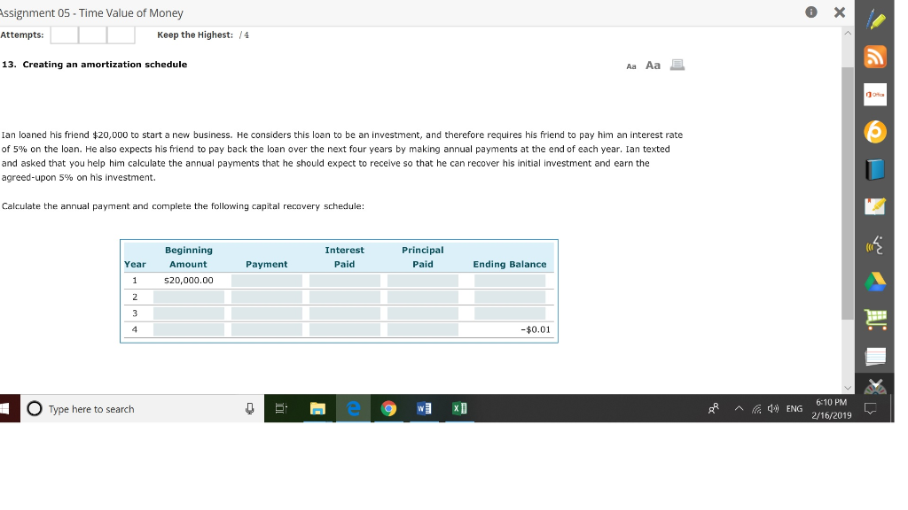This screenshot has width=908, height=510.
Task: Open Excel from the taskbar
Action: pyautogui.click(x=458, y=408)
